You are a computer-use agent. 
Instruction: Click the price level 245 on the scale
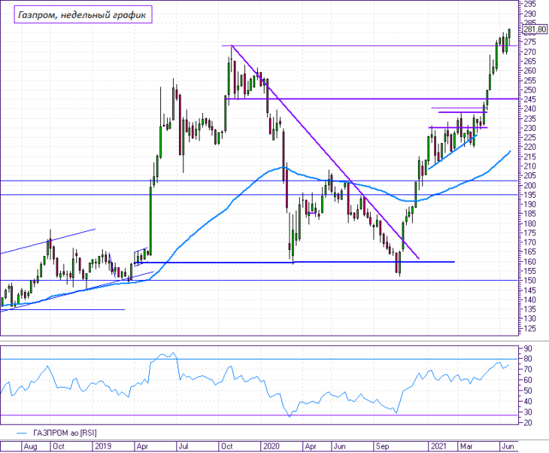click(529, 99)
